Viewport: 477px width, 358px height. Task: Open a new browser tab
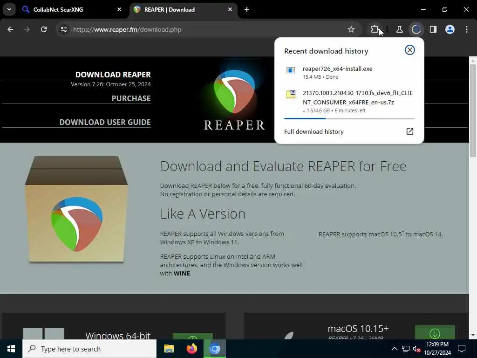click(x=247, y=9)
